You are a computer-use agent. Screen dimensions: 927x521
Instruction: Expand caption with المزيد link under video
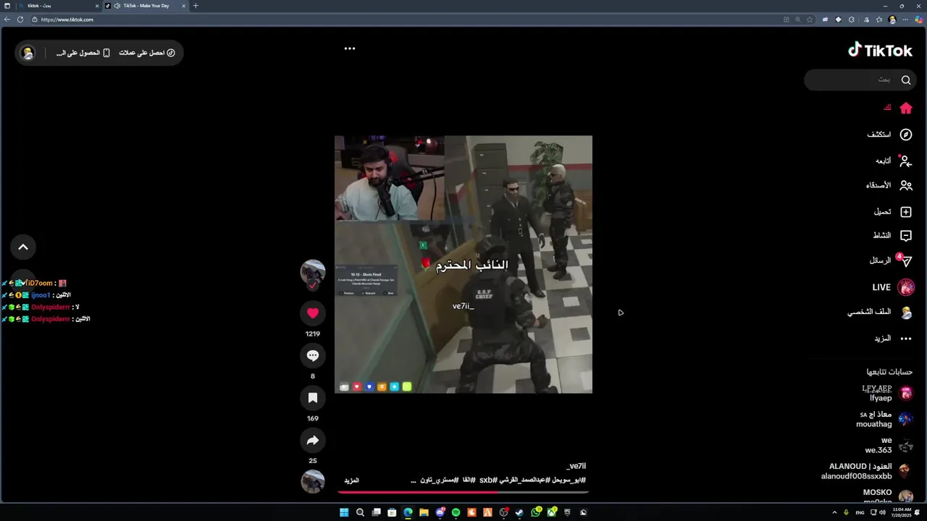(x=351, y=480)
